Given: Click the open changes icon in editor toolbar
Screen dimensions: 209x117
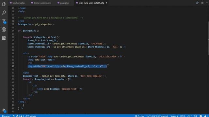Looking at the screenshot, I should 197,3.
